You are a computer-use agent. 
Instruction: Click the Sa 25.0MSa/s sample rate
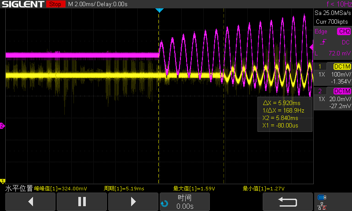(x=333, y=13)
